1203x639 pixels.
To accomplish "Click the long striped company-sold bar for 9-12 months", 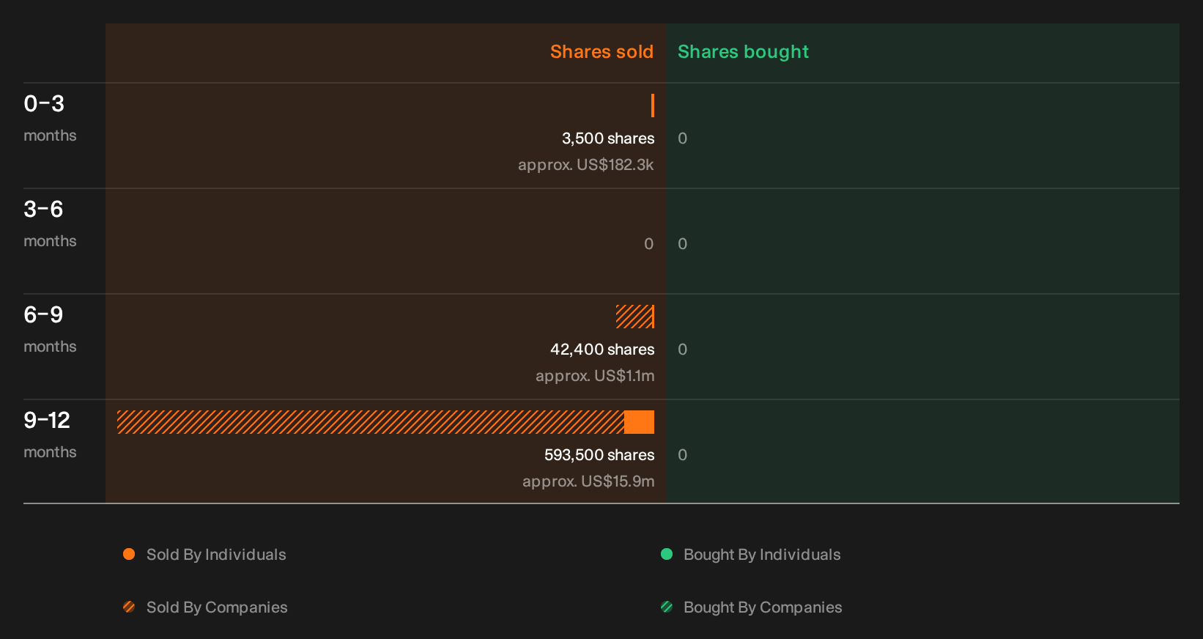I will pyautogui.click(x=371, y=422).
